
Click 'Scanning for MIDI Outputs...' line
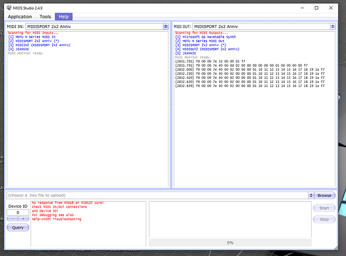202,33
